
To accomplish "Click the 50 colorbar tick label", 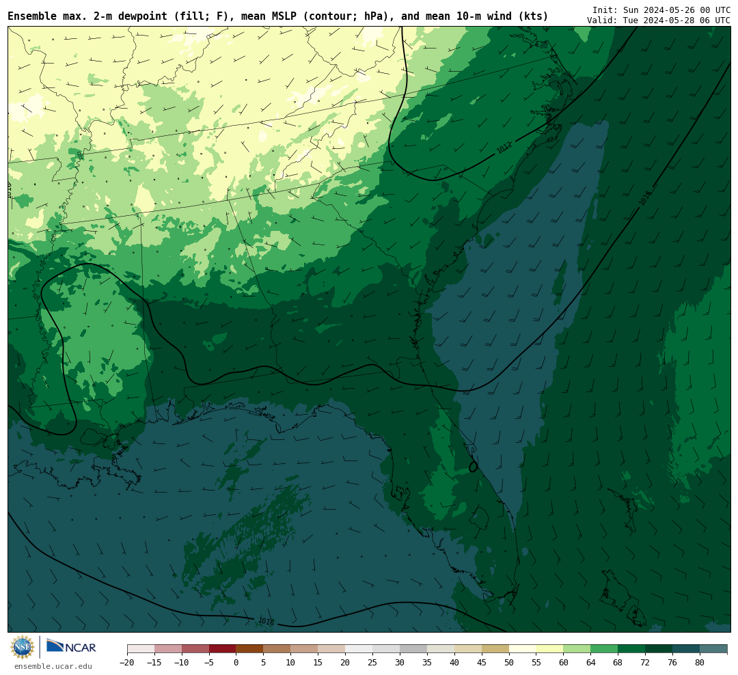I will point(509,663).
